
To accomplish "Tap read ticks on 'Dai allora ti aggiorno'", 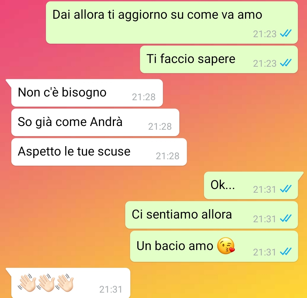I will [286, 33].
